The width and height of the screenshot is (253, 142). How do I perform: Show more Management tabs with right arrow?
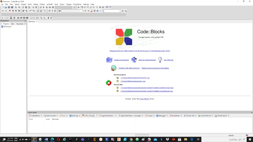(25, 24)
